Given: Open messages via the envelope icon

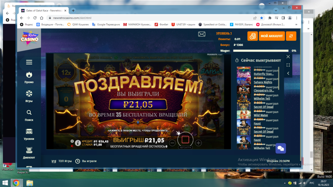Looking at the screenshot, I should coord(201,34).
